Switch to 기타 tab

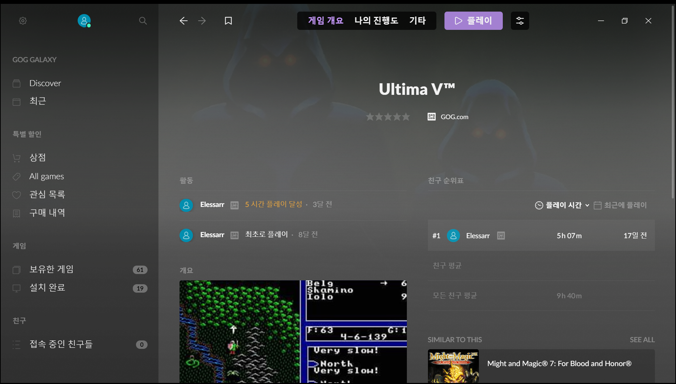coord(417,21)
